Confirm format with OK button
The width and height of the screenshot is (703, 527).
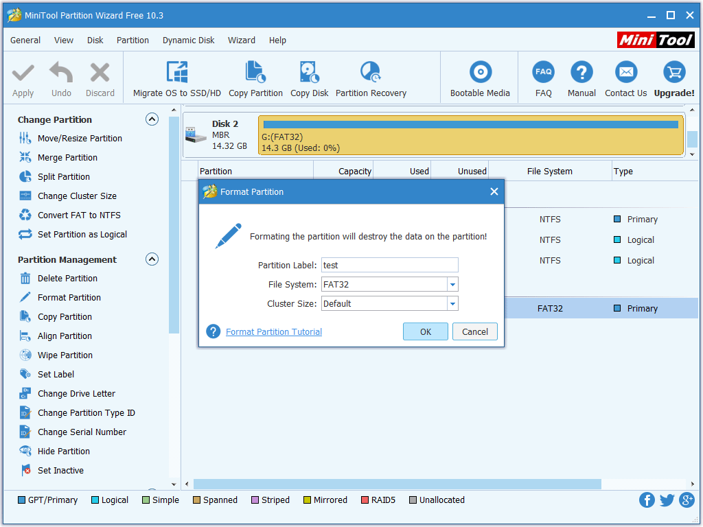pos(425,331)
